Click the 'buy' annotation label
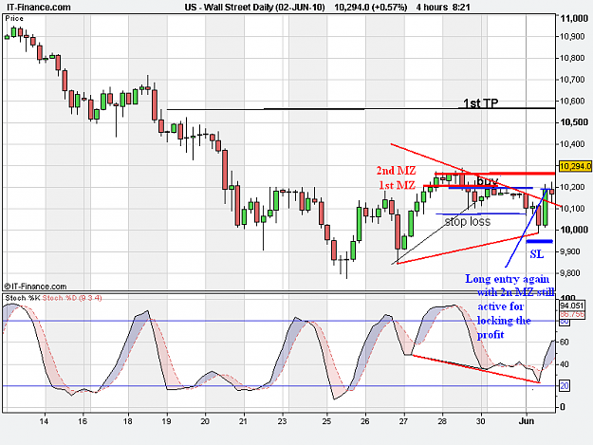Screen dimensions: 593x445 (x=487, y=180)
